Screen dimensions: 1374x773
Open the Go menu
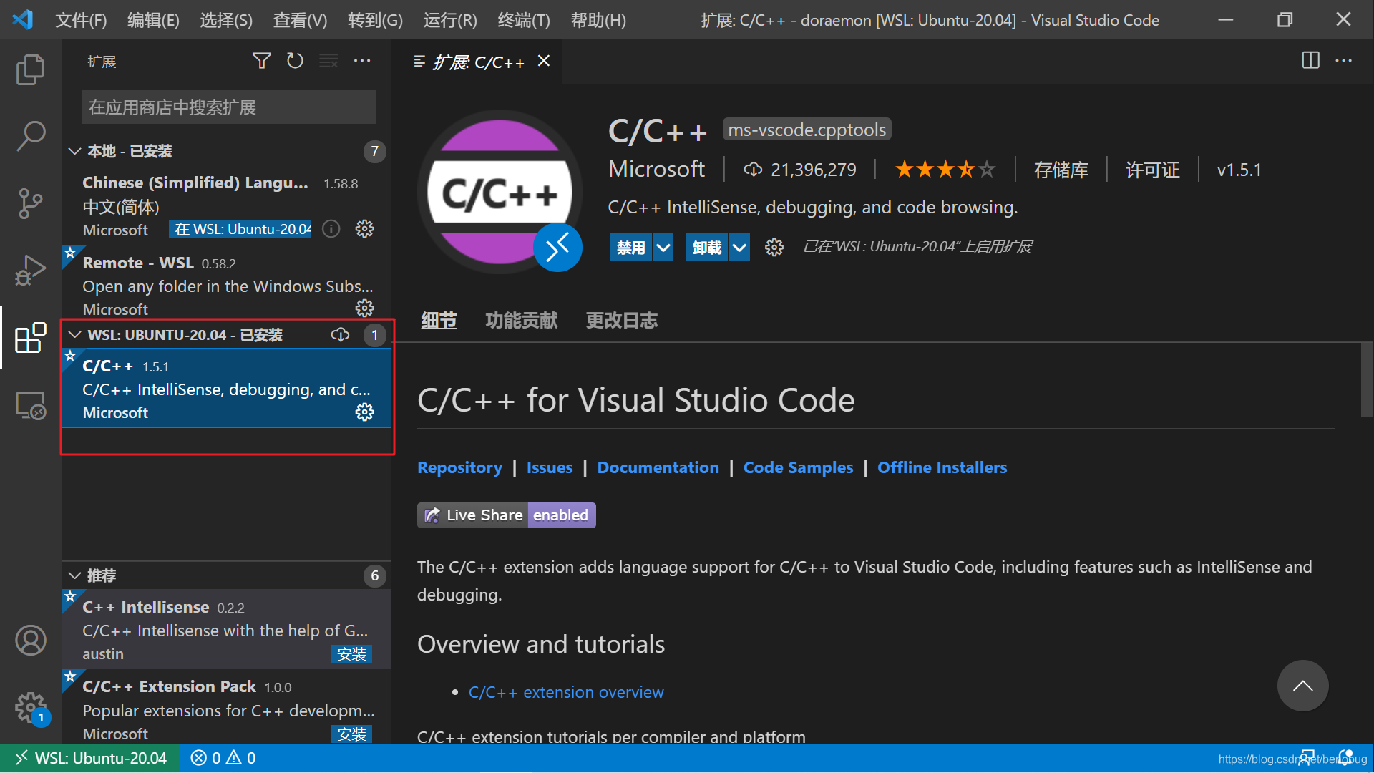[375, 20]
